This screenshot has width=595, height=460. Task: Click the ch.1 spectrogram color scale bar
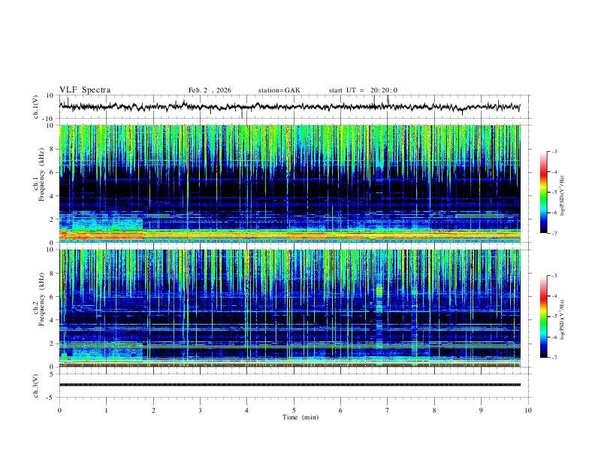tap(543, 192)
